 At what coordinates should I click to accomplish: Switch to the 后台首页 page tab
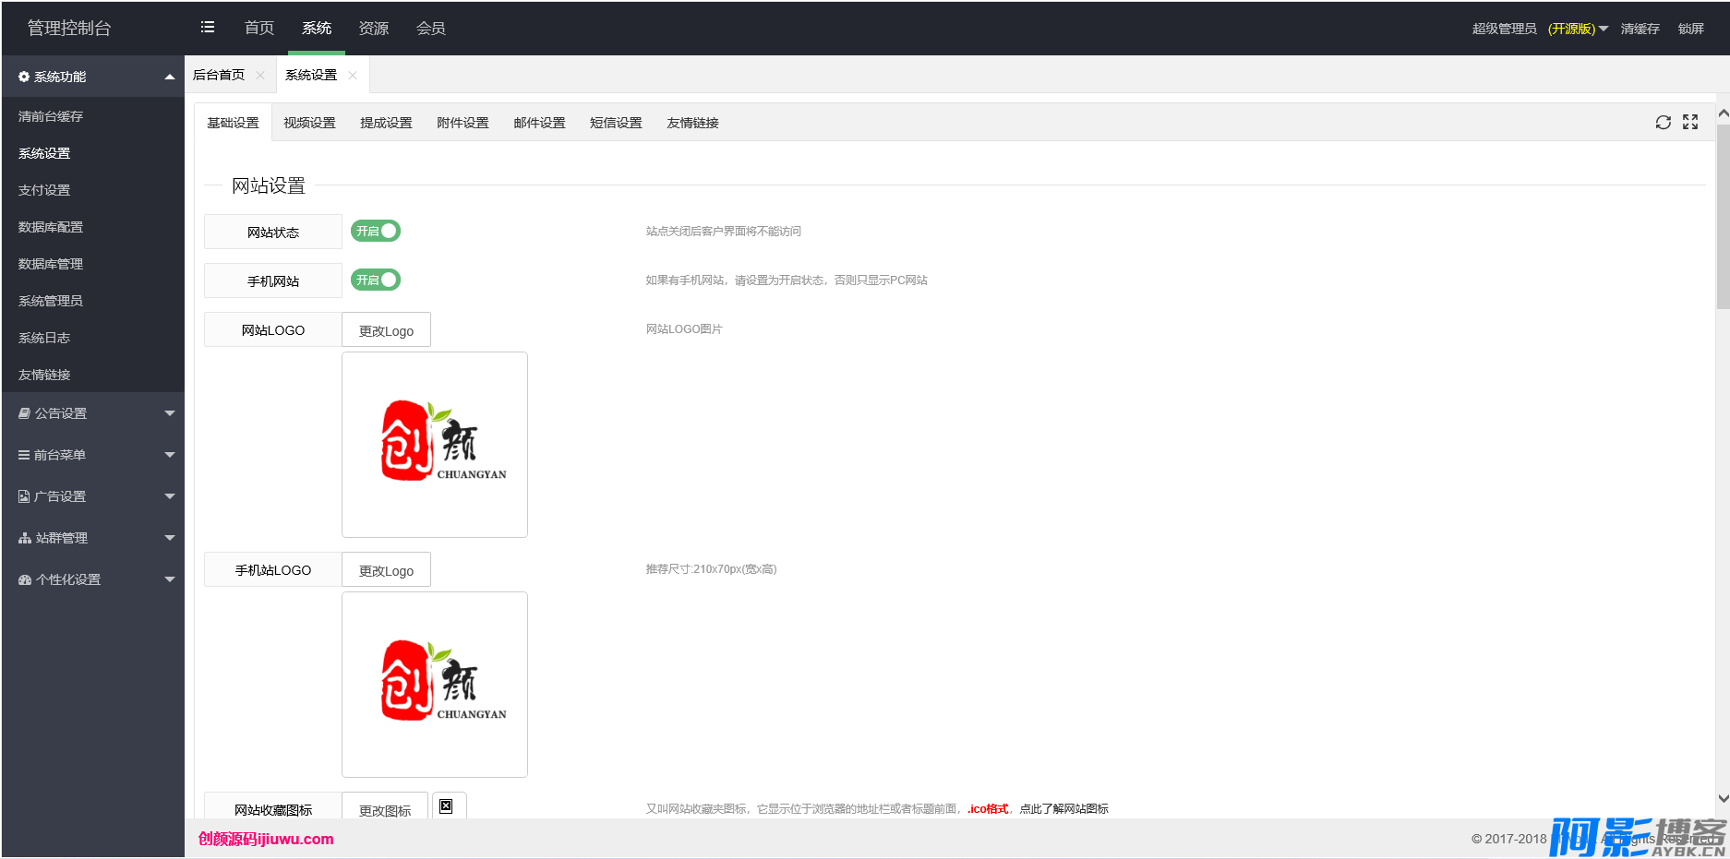pyautogui.click(x=219, y=76)
